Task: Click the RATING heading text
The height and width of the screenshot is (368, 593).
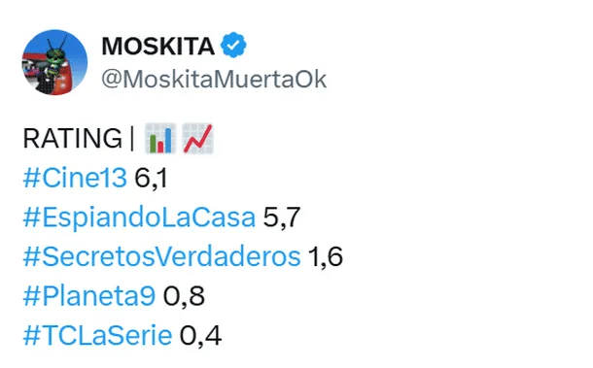Action: [x=73, y=138]
